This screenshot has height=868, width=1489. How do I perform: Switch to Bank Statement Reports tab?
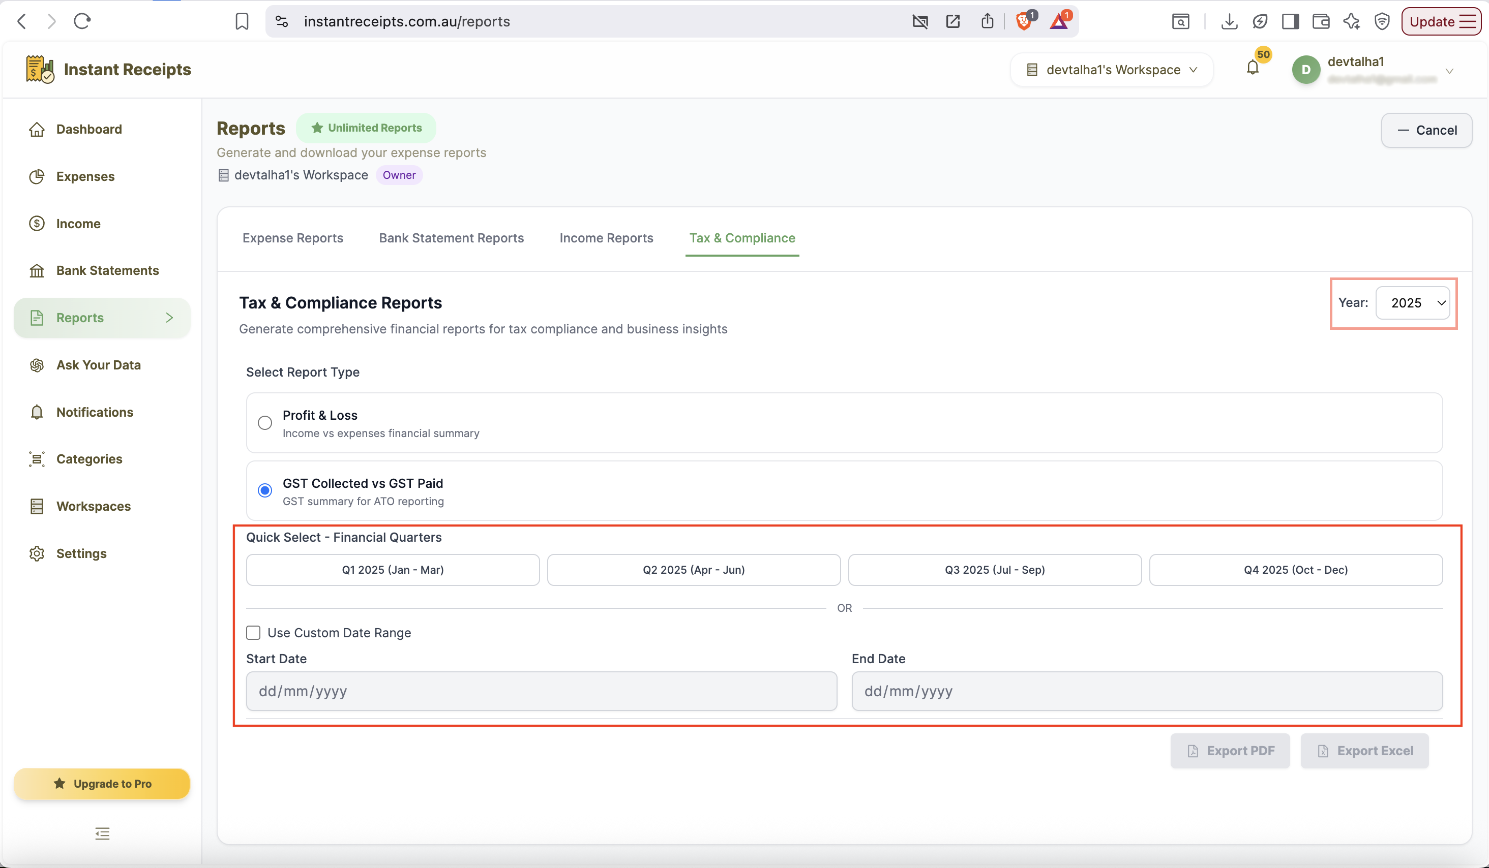click(452, 238)
